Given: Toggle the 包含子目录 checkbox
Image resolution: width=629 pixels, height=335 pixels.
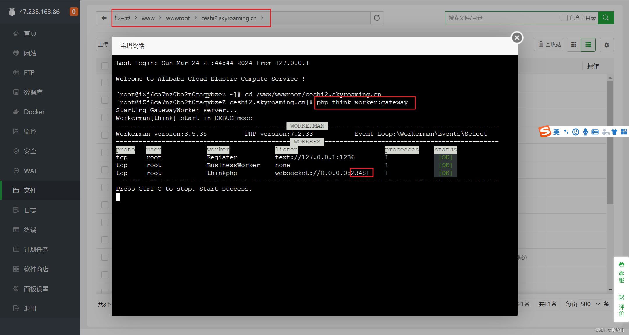Looking at the screenshot, I should (x=564, y=18).
